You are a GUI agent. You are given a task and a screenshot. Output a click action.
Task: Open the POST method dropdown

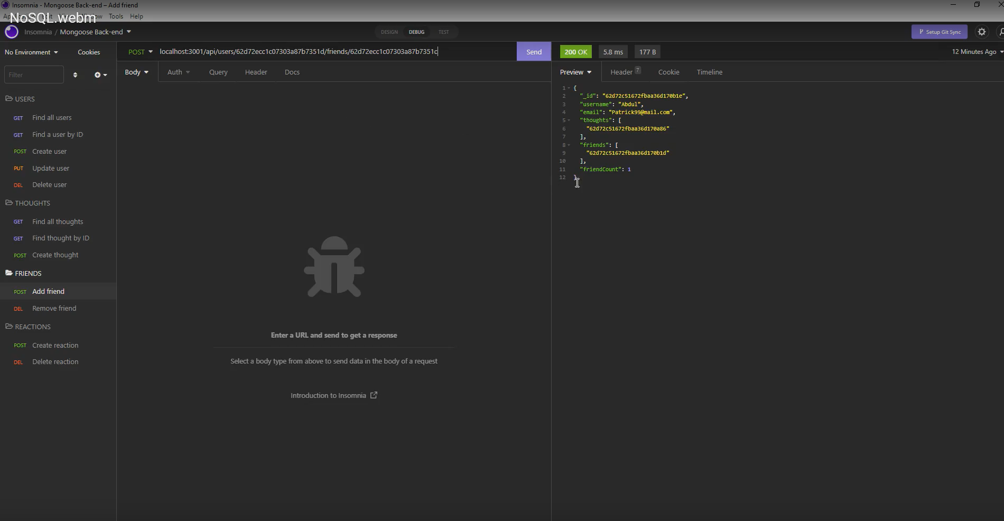point(140,52)
